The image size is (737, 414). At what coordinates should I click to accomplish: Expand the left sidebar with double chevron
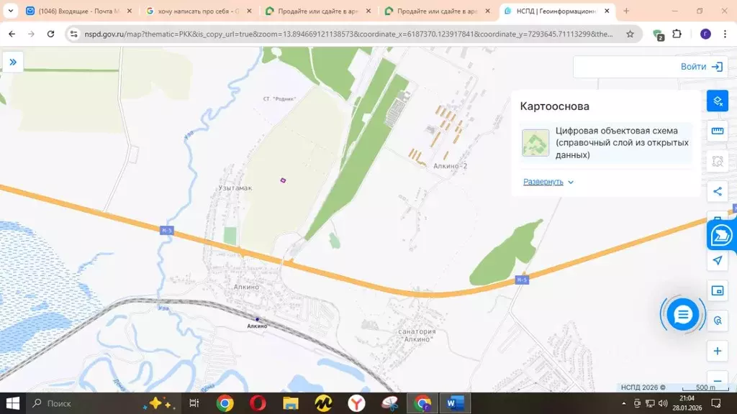(13, 63)
